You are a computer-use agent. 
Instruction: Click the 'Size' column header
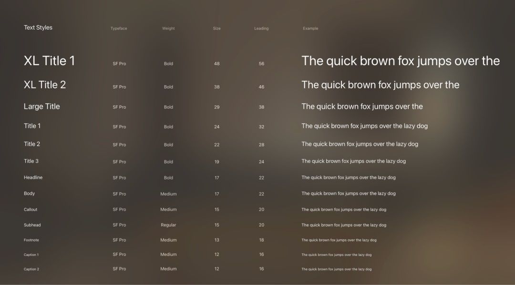[217, 29]
